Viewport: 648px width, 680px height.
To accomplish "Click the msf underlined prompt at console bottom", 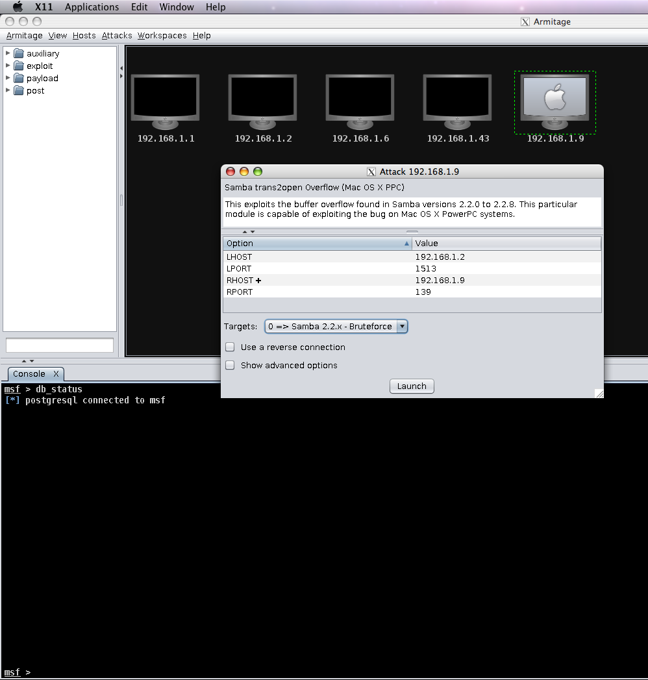I will pyautogui.click(x=12, y=672).
